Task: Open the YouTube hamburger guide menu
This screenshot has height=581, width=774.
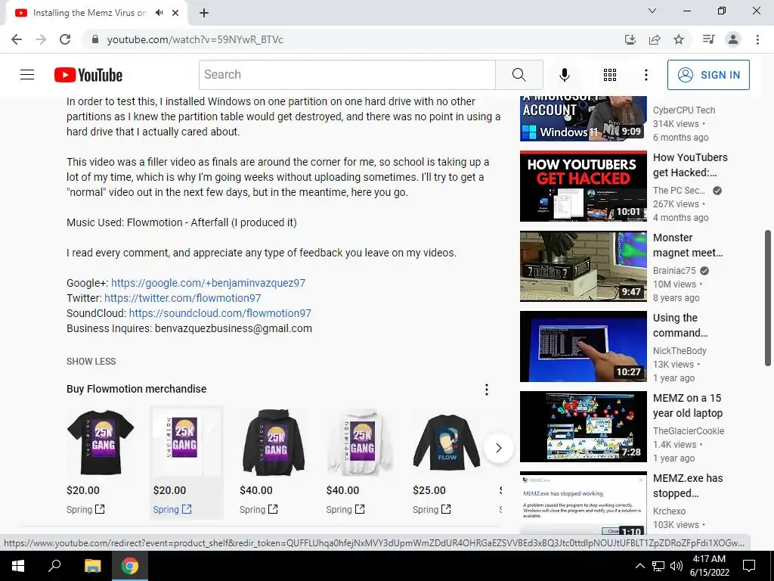Action: click(27, 75)
